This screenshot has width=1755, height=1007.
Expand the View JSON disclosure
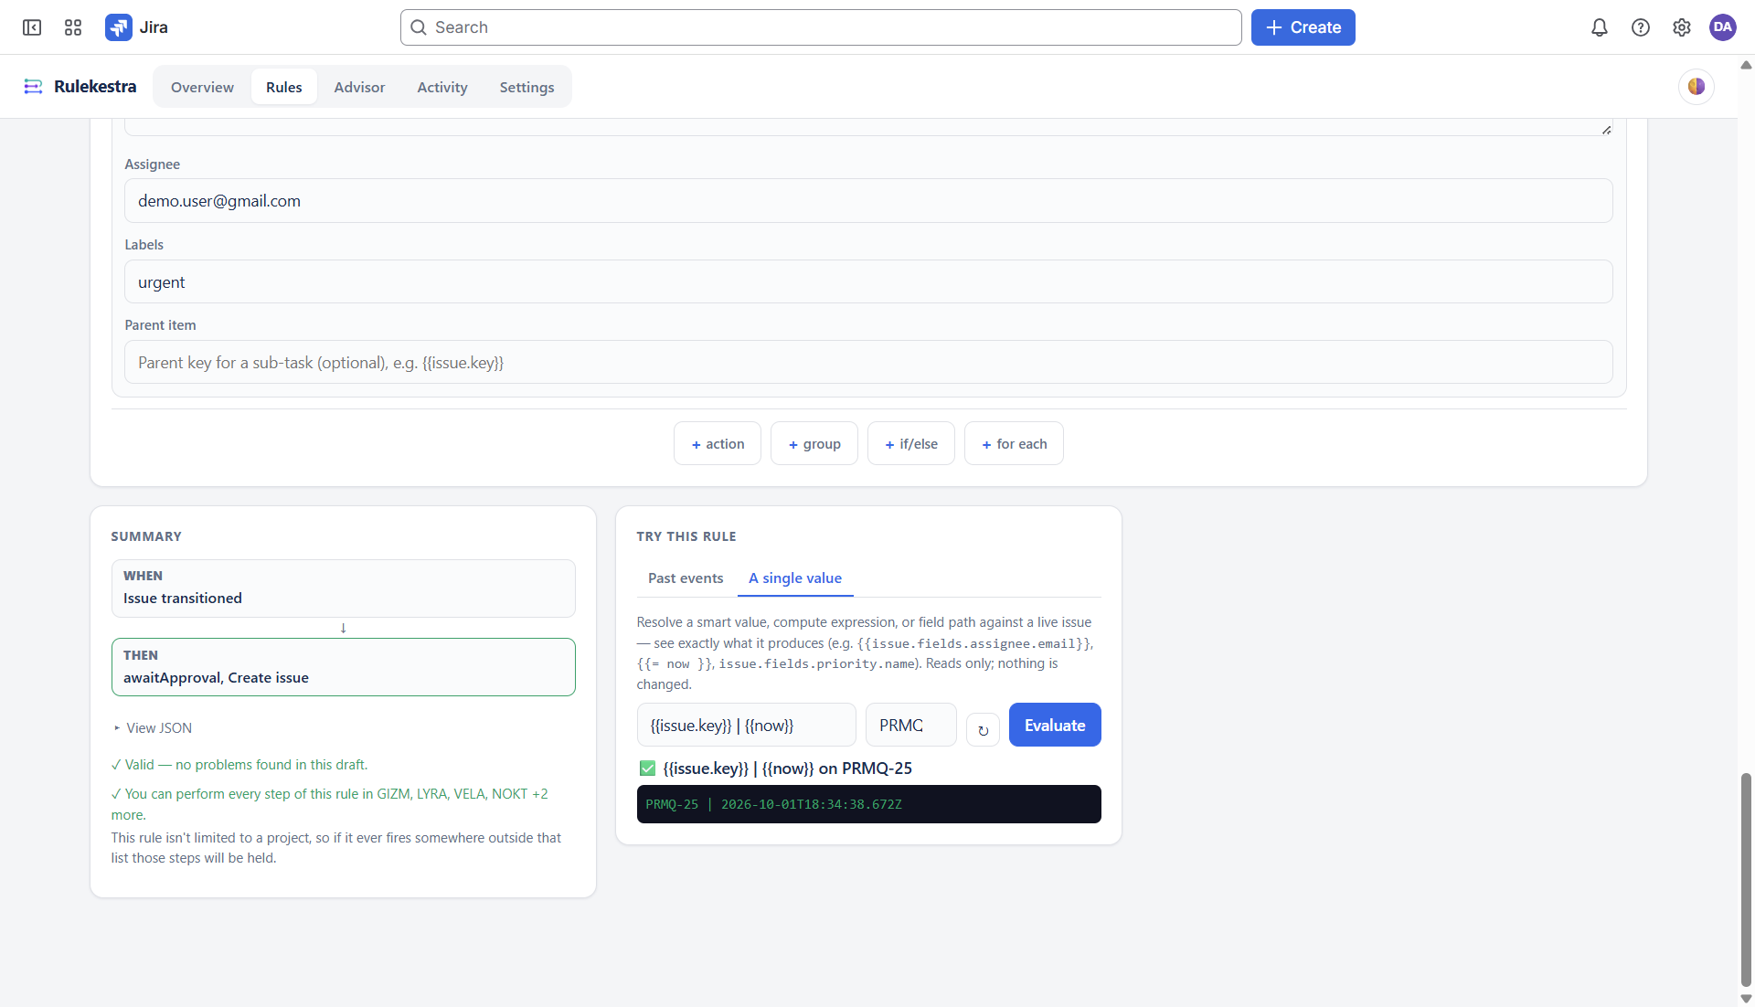(x=152, y=728)
